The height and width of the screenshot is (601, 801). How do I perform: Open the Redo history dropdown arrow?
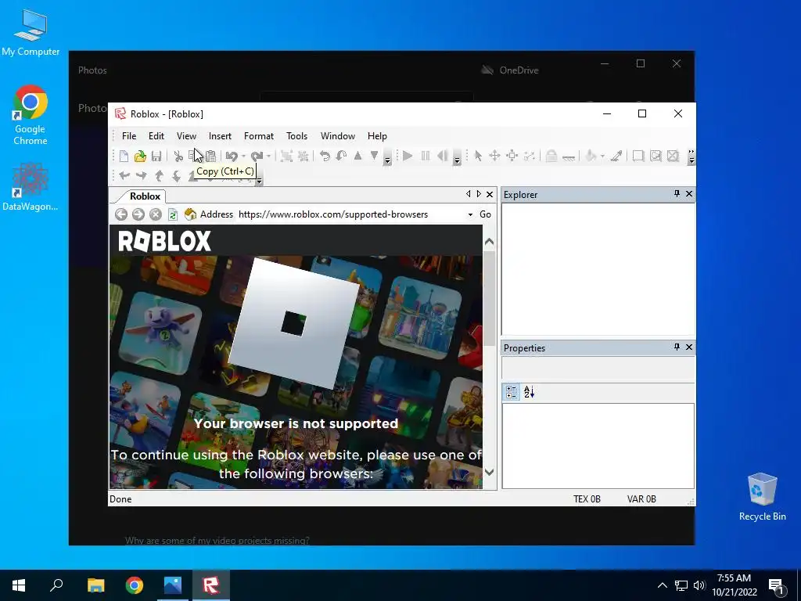pos(269,156)
